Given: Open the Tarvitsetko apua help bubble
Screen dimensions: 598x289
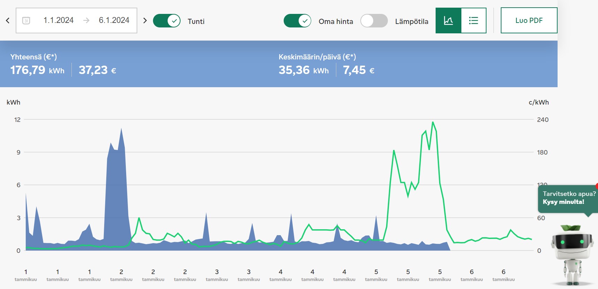Looking at the screenshot, I should point(567,198).
